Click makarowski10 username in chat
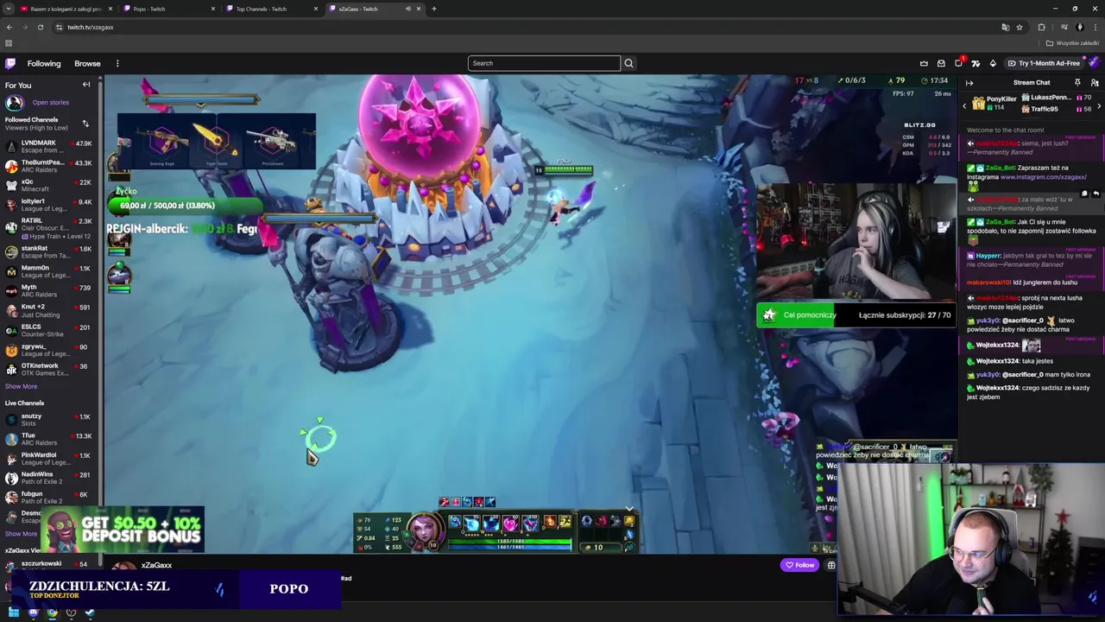 (988, 282)
